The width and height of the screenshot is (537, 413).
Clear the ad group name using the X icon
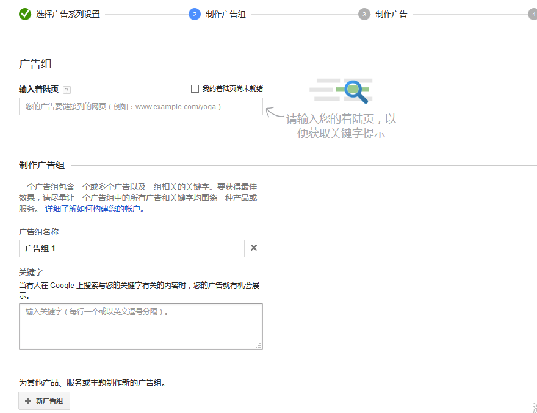[254, 248]
